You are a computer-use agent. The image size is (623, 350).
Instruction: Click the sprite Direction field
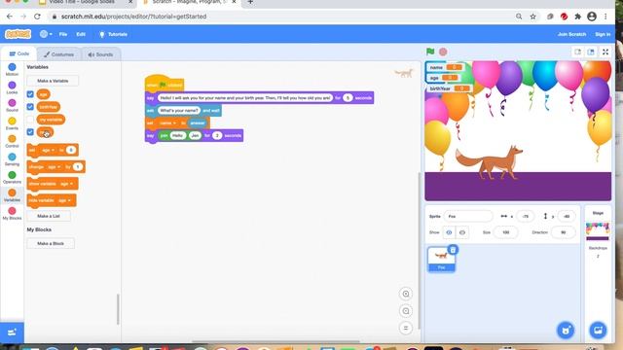563,232
